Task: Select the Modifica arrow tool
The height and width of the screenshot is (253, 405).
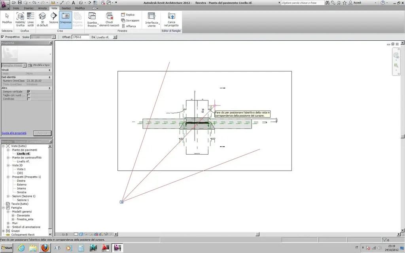Action: tap(7, 19)
